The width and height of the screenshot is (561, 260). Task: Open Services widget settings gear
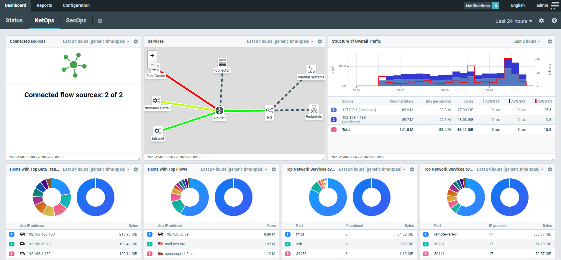point(320,42)
